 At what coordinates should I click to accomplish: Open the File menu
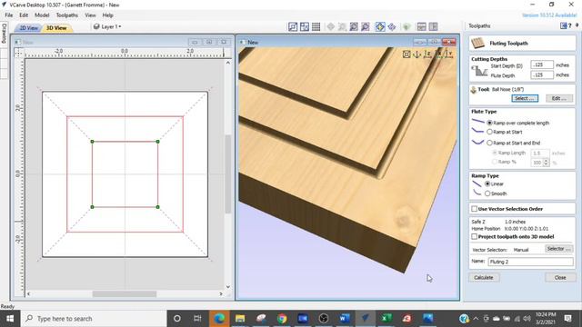(9, 15)
